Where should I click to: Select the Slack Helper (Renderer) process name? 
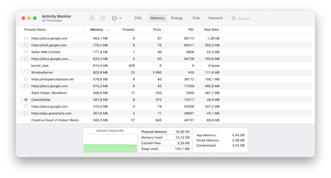[49, 93]
